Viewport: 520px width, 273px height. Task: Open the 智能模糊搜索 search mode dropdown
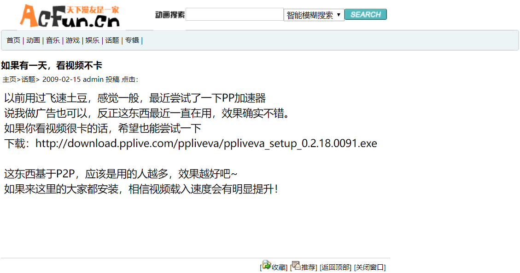(314, 15)
